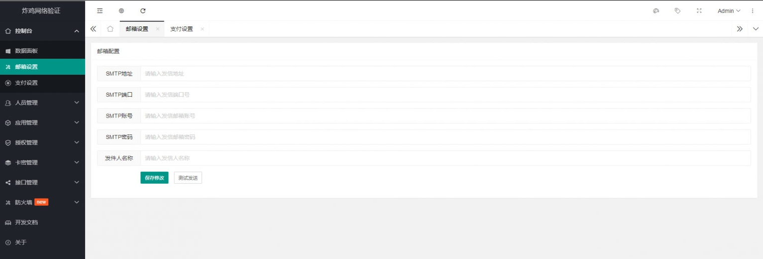
Task: Refresh the page with the reload icon
Action: coord(143,10)
